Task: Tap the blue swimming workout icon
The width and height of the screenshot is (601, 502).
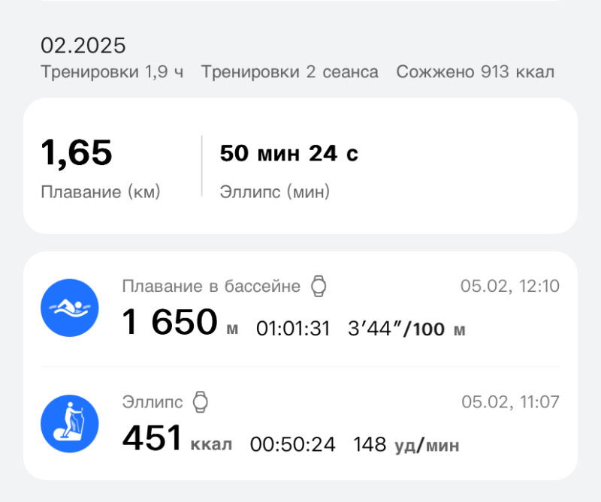Action: 70,308
